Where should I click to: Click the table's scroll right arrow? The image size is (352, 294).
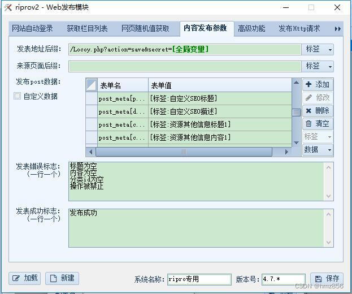click(286, 152)
